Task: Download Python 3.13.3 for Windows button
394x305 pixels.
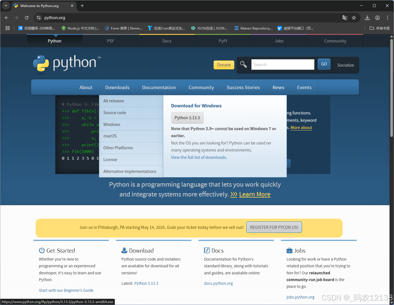Action: 187,118
